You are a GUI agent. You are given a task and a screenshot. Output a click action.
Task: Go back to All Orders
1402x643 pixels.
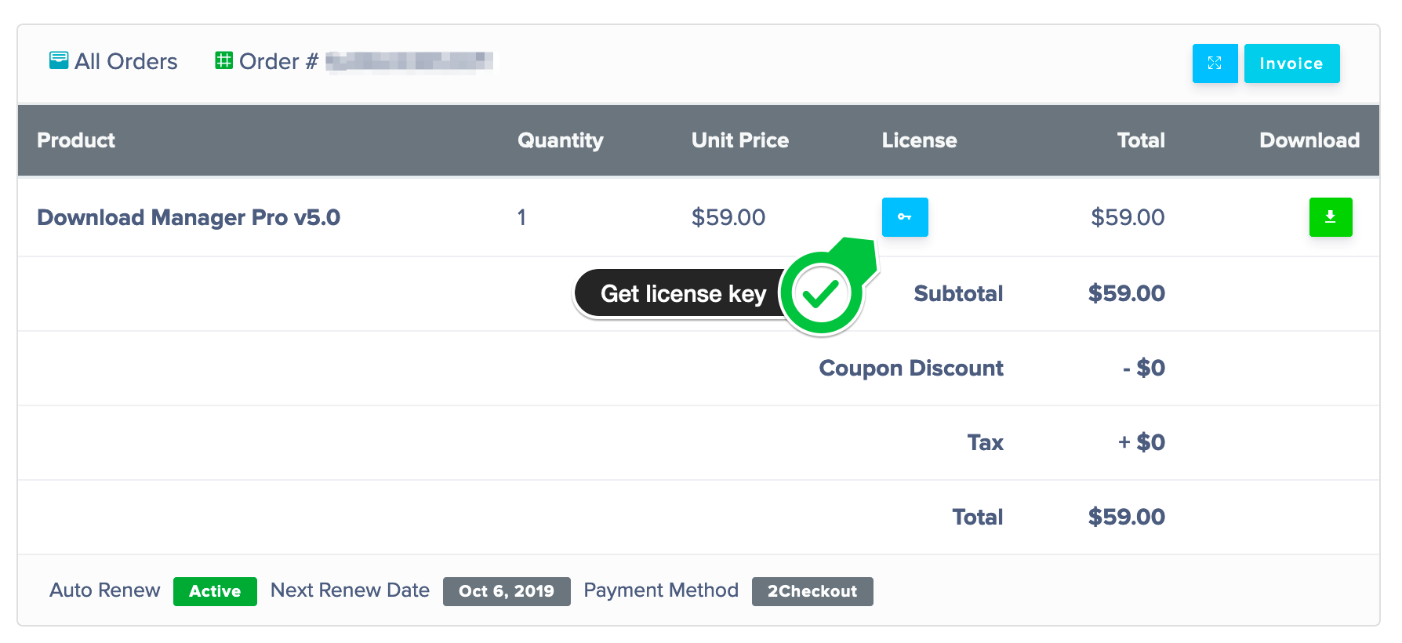click(114, 61)
